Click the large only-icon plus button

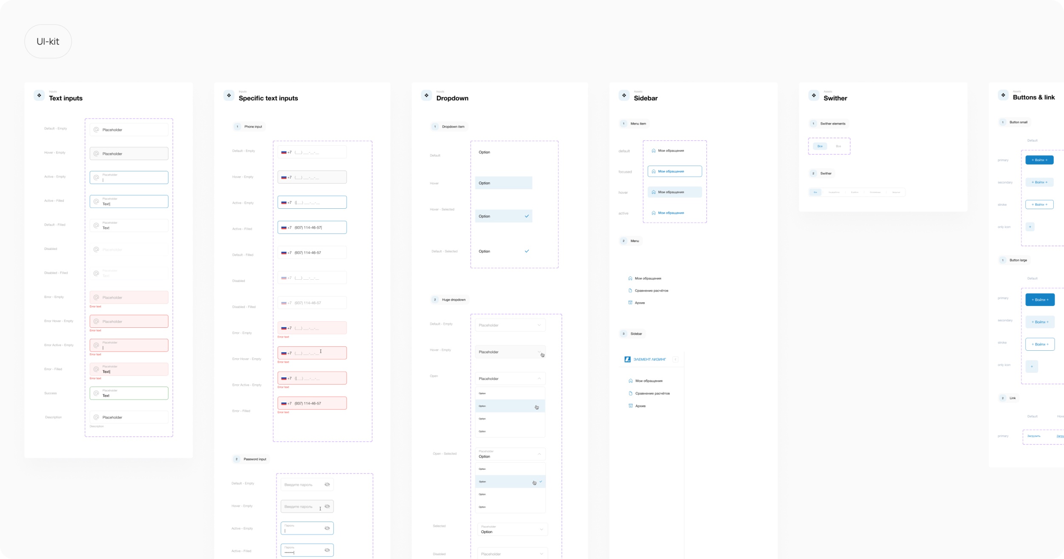(x=1032, y=366)
